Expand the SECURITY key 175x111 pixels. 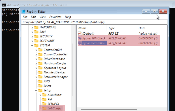pyautogui.click(x=32, y=36)
